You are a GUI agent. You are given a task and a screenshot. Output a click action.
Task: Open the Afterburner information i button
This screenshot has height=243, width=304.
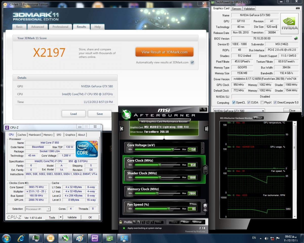(x=206, y=129)
